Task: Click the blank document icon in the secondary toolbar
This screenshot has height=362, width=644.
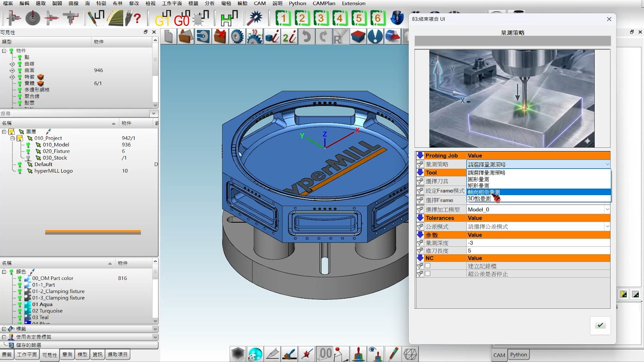Action: pyautogui.click(x=169, y=37)
